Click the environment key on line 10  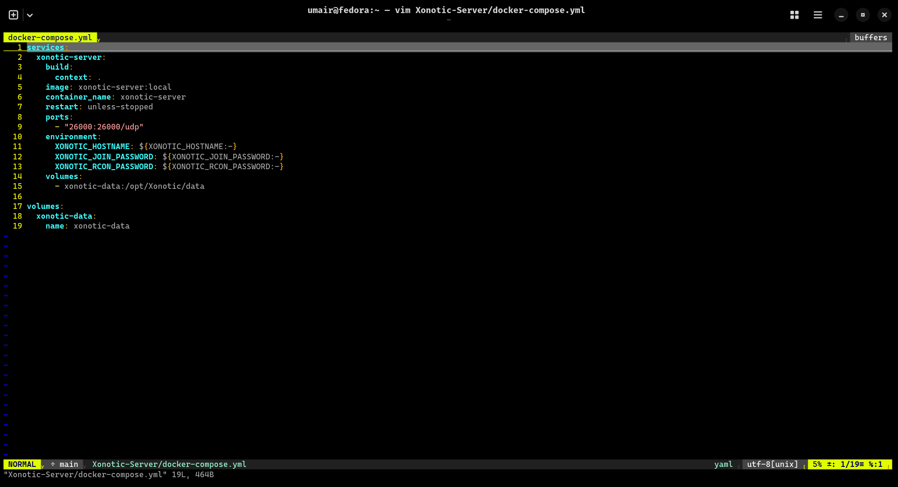tap(71, 136)
